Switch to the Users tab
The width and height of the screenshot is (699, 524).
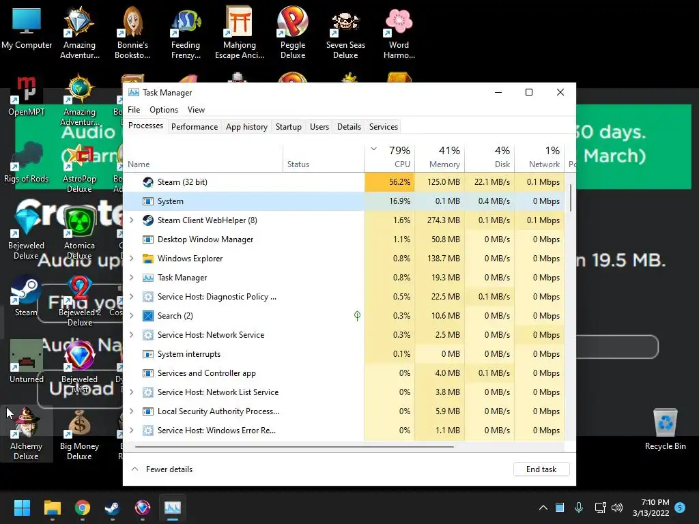(x=319, y=126)
